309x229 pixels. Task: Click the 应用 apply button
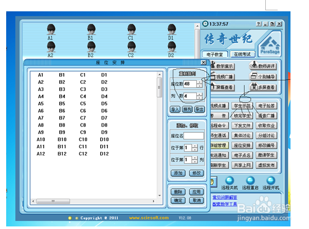196,192
